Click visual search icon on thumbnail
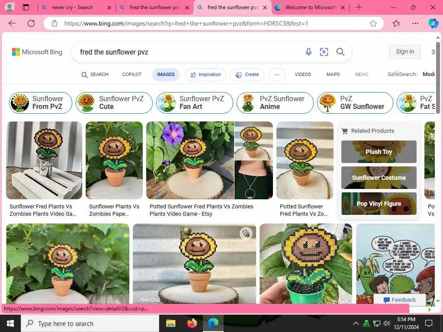The width and height of the screenshot is (443, 332). [x=246, y=233]
